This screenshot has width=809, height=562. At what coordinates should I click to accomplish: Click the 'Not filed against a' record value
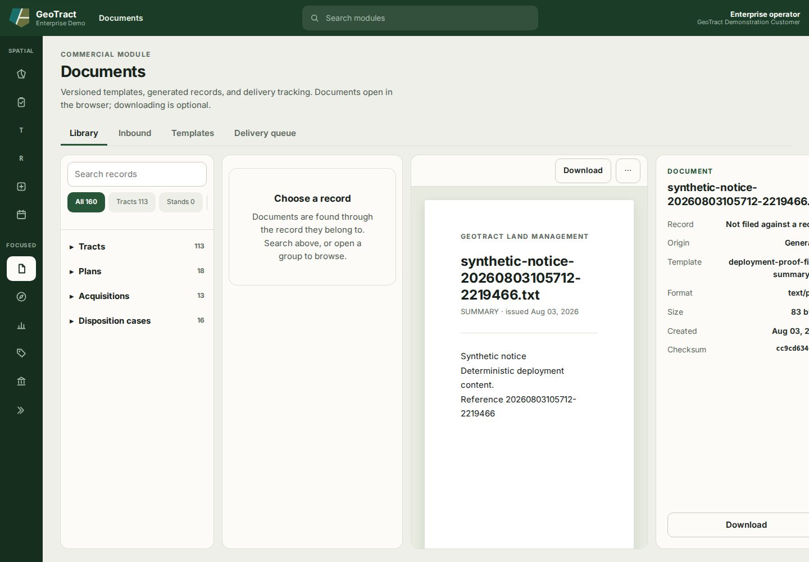tap(767, 224)
